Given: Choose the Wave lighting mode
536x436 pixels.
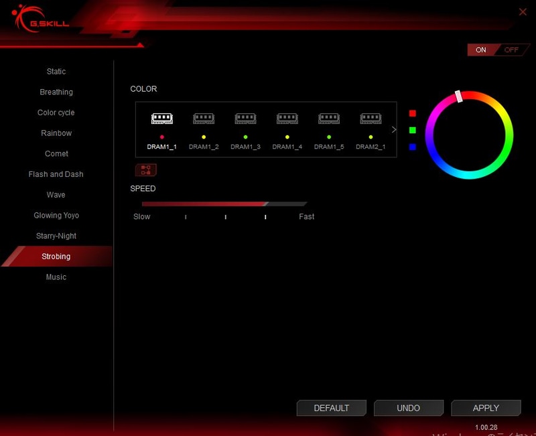Looking at the screenshot, I should (x=56, y=195).
